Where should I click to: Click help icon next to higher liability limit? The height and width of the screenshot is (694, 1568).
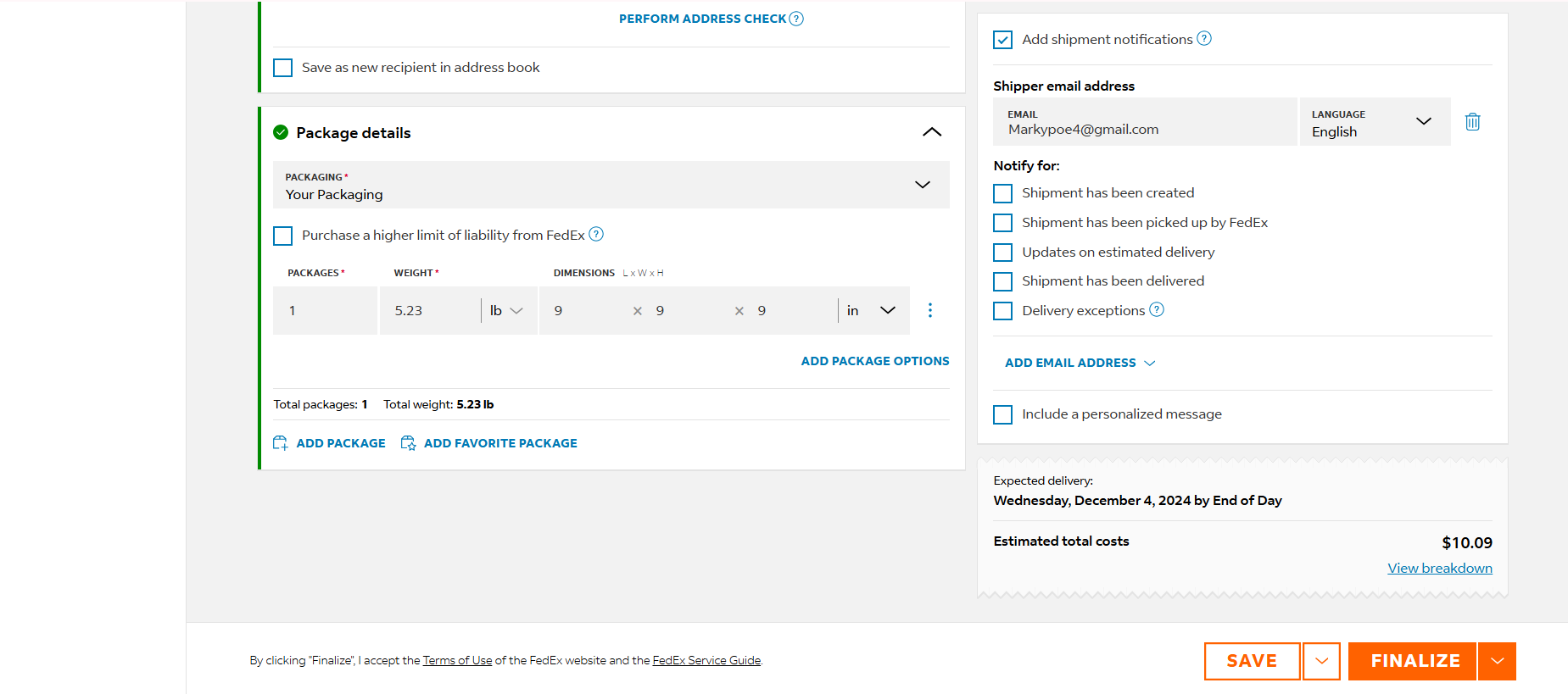596,234
